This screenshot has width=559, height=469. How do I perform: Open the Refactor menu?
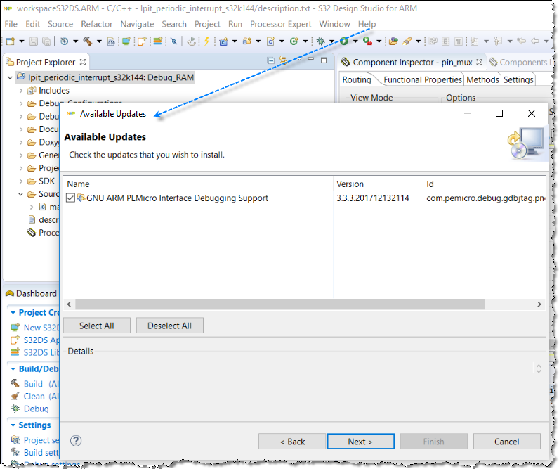point(97,24)
